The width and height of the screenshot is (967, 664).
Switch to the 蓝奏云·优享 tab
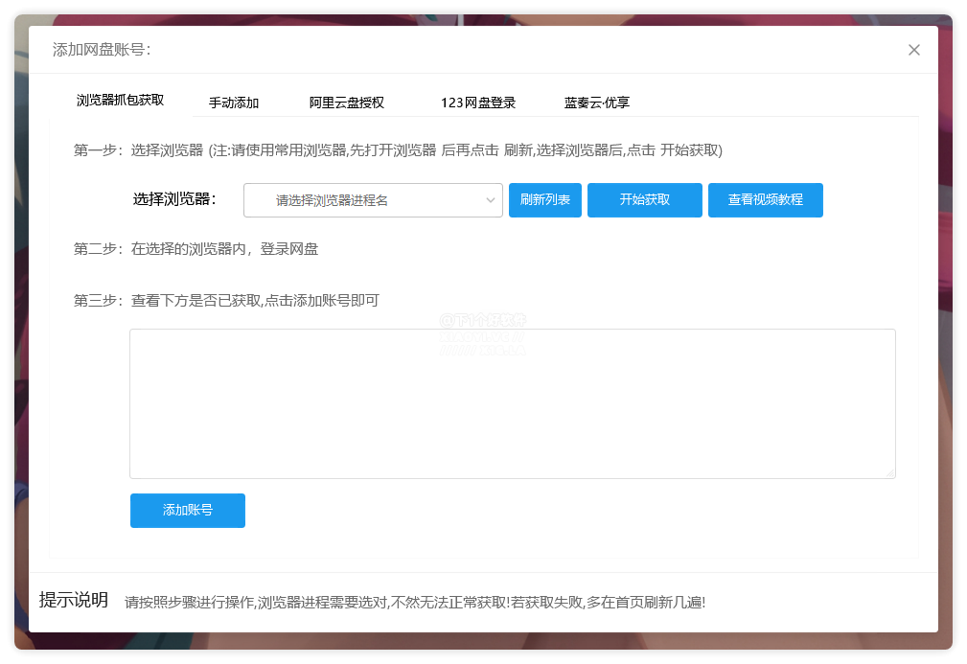598,102
